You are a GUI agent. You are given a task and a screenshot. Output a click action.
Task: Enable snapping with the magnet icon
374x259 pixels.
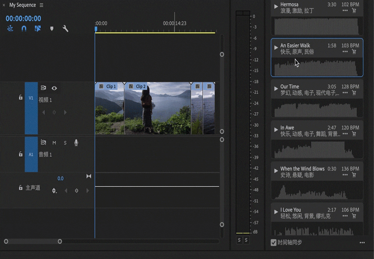(x=24, y=28)
